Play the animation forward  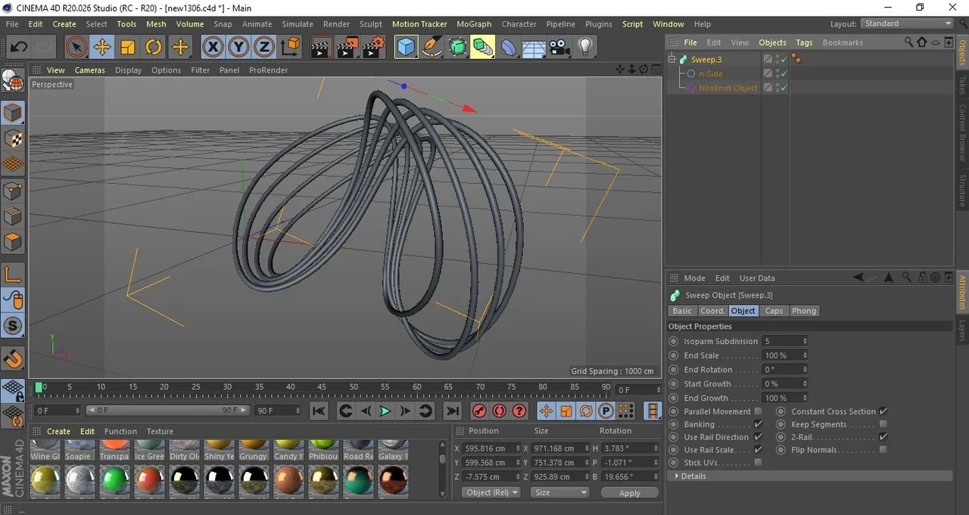(385, 411)
